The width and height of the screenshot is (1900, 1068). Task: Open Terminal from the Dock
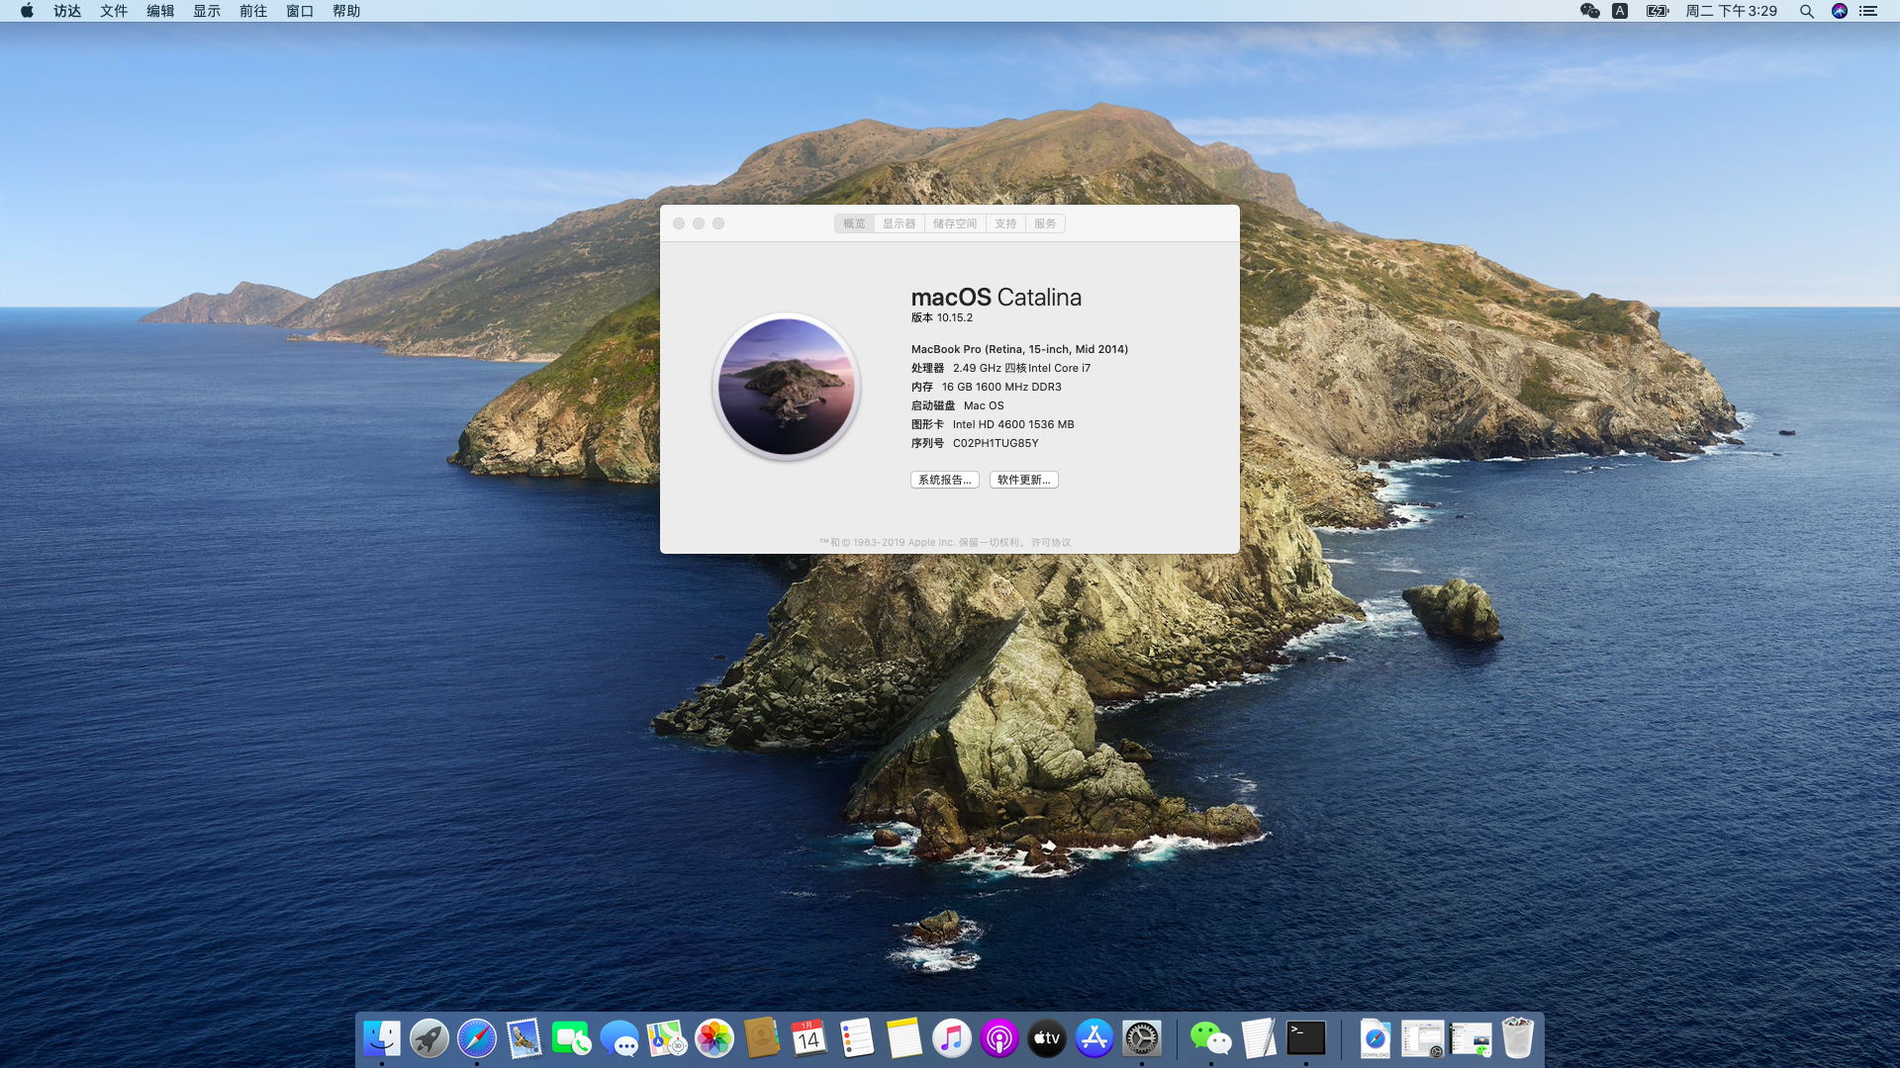coord(1306,1038)
